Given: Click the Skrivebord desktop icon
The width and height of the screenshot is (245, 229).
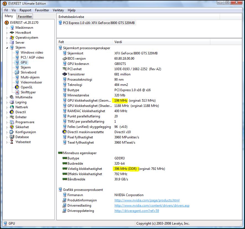Looking at the screenshot, I should pyautogui.click(x=17, y=72).
